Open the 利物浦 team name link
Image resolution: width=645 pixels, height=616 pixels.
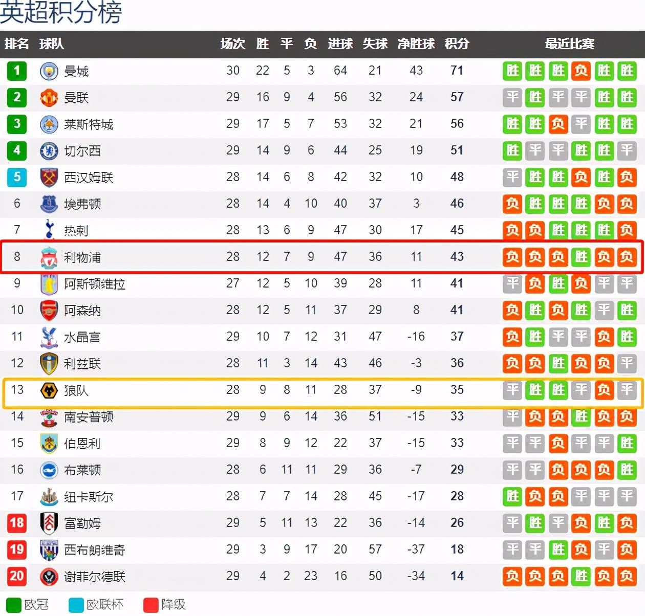[82, 257]
